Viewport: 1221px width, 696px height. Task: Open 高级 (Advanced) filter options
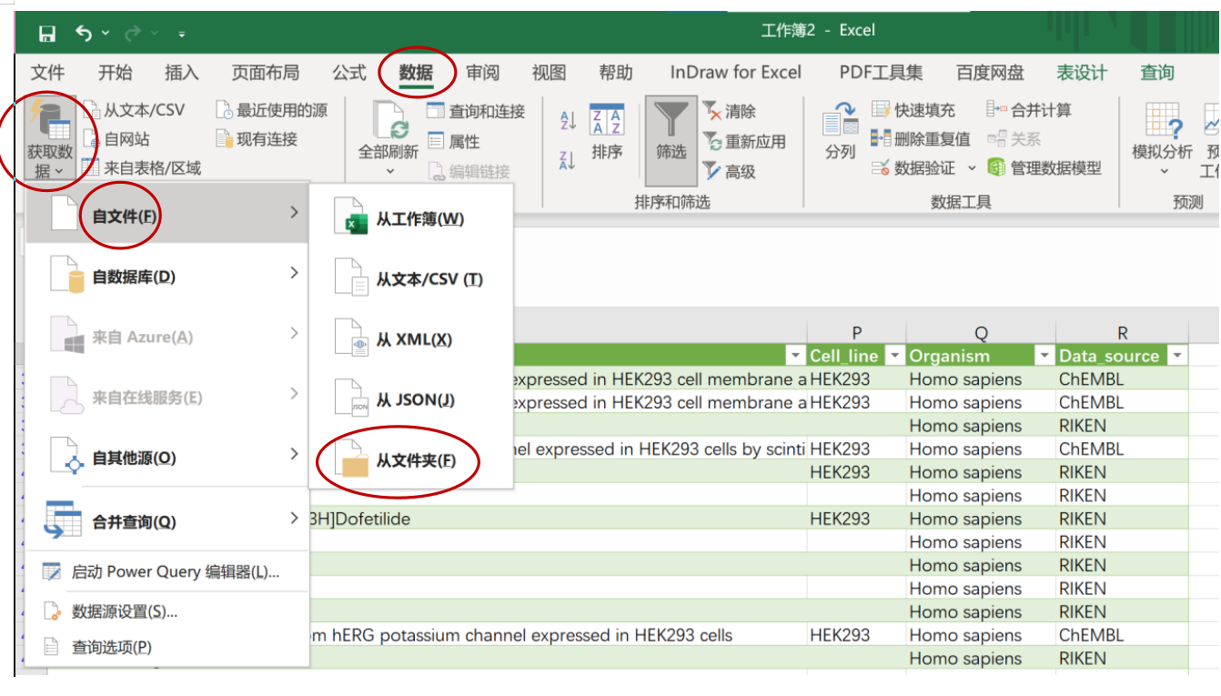pos(729,171)
